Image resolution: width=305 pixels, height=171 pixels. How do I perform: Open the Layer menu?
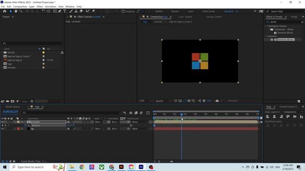tap(32, 7)
